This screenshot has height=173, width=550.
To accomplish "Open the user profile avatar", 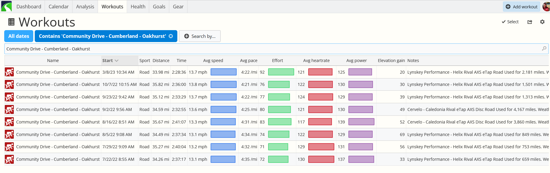I will [546, 7].
